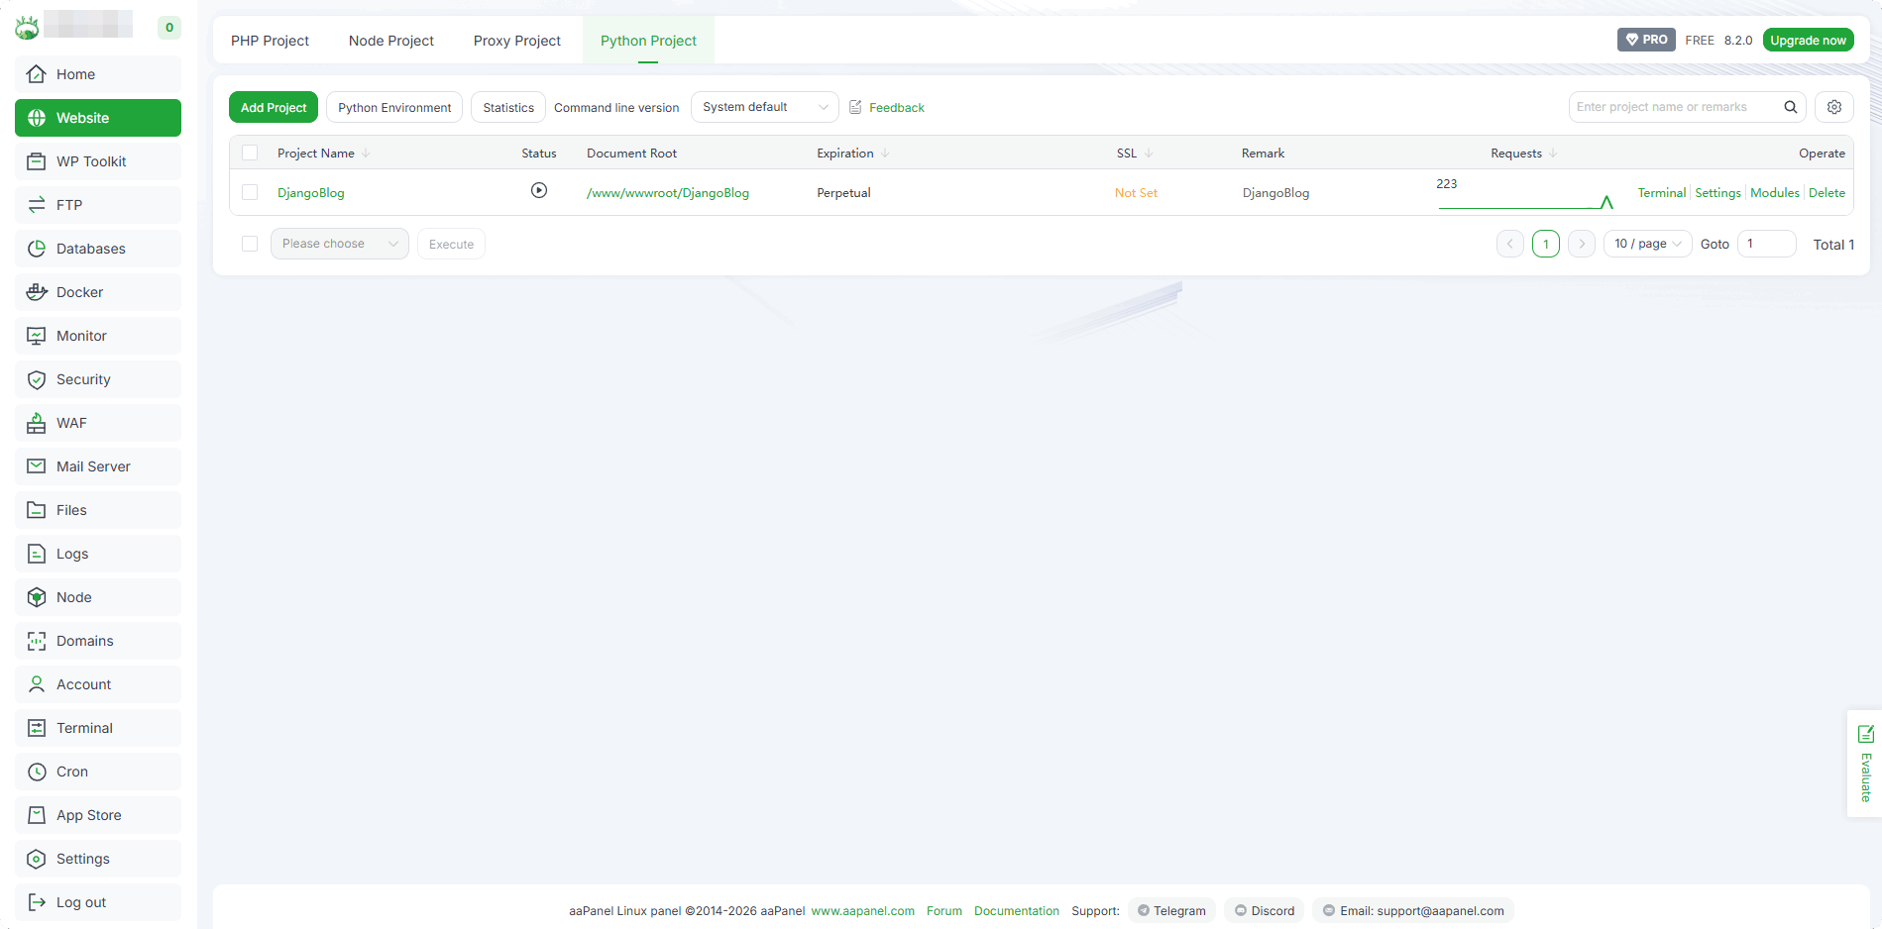Open the Node hexagon icon
Image resolution: width=1882 pixels, height=929 pixels.
click(x=37, y=597)
